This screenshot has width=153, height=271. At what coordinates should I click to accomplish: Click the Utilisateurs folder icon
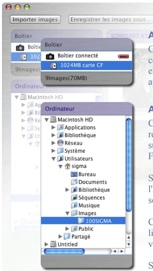click(x=60, y=159)
